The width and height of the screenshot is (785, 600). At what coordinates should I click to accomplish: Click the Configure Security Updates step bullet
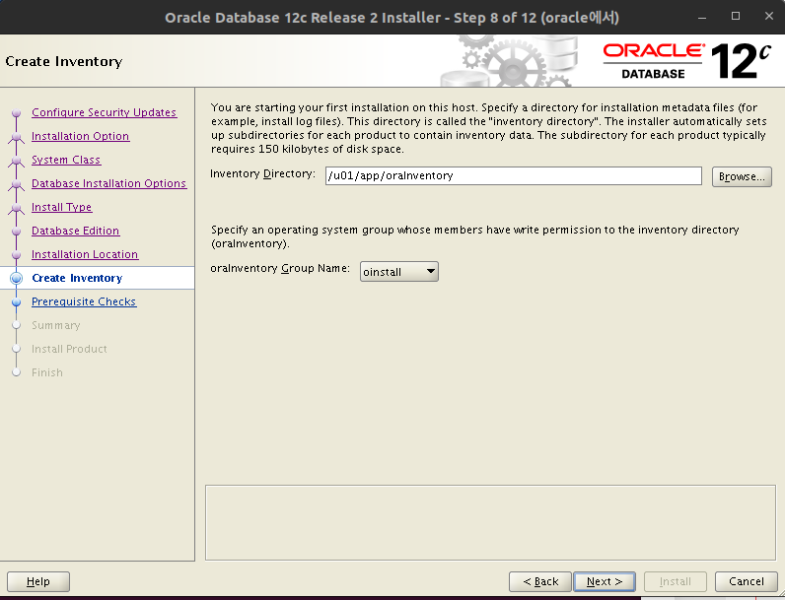coord(17,112)
